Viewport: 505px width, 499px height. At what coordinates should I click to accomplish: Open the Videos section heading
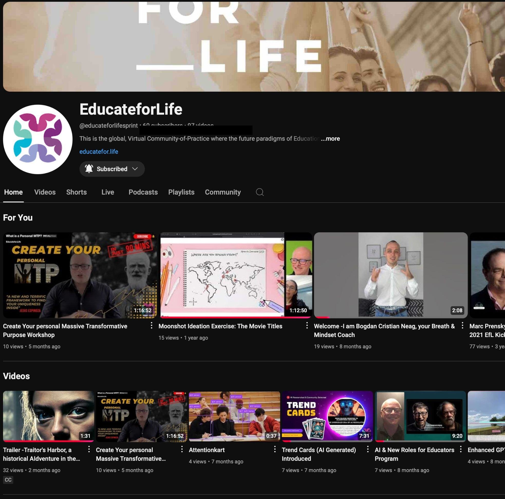16,376
